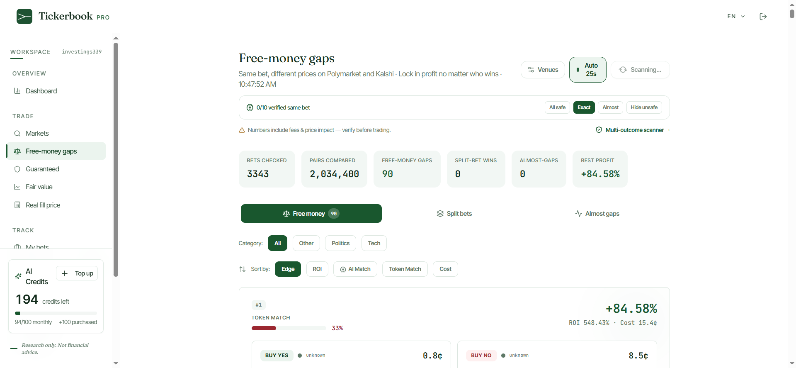The width and height of the screenshot is (796, 368).
Task: Click the Pairs Compared 2,034,400 value
Action: tap(334, 174)
